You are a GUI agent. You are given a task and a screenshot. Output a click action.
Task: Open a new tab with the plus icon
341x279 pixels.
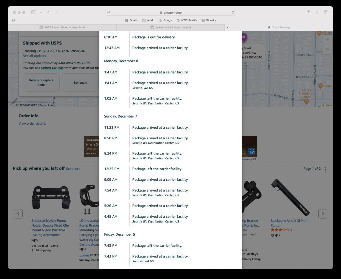317,12
